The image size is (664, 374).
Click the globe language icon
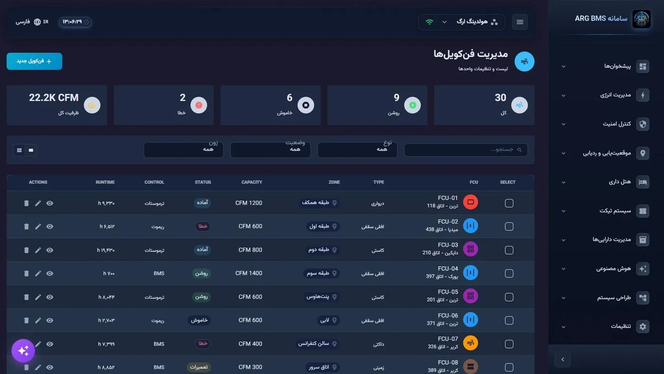tap(37, 22)
